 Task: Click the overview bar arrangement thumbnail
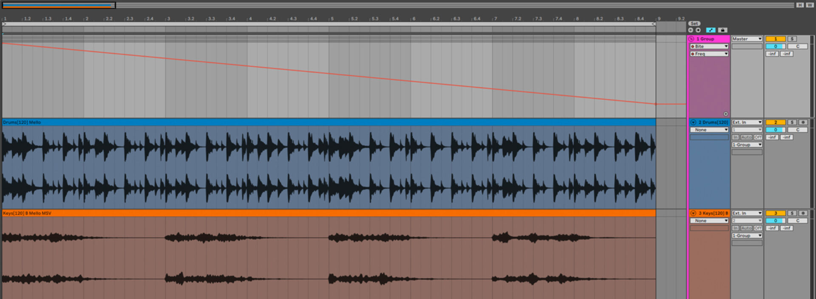(x=59, y=6)
